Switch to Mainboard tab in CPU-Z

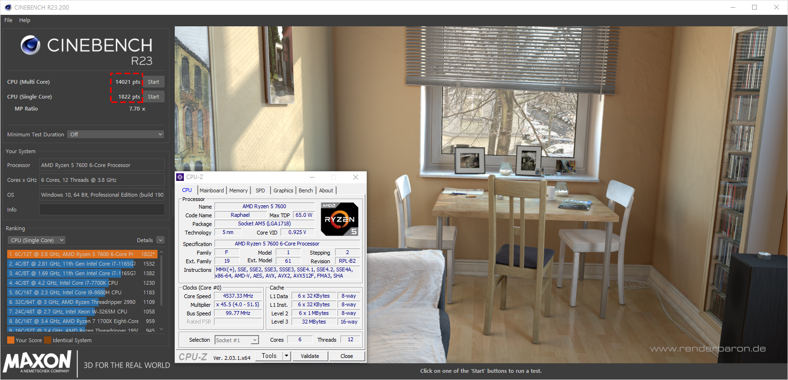pos(212,190)
